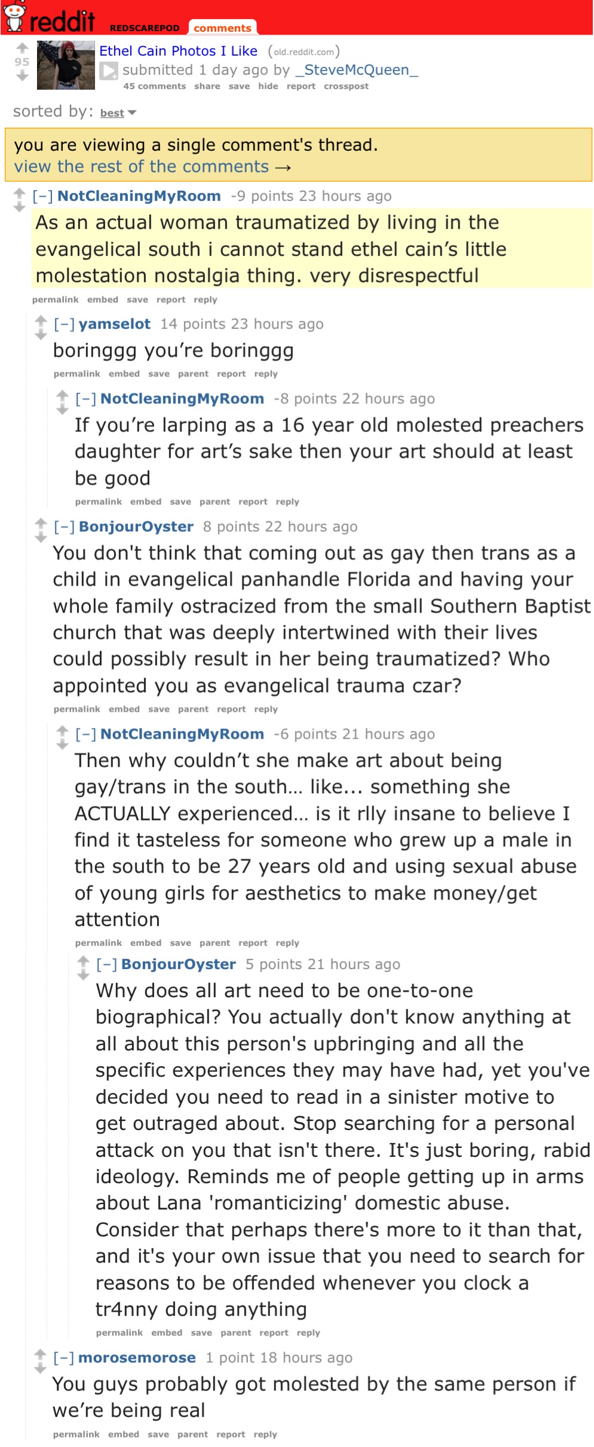Downvote the Ethel Cain Photos post

(22, 75)
